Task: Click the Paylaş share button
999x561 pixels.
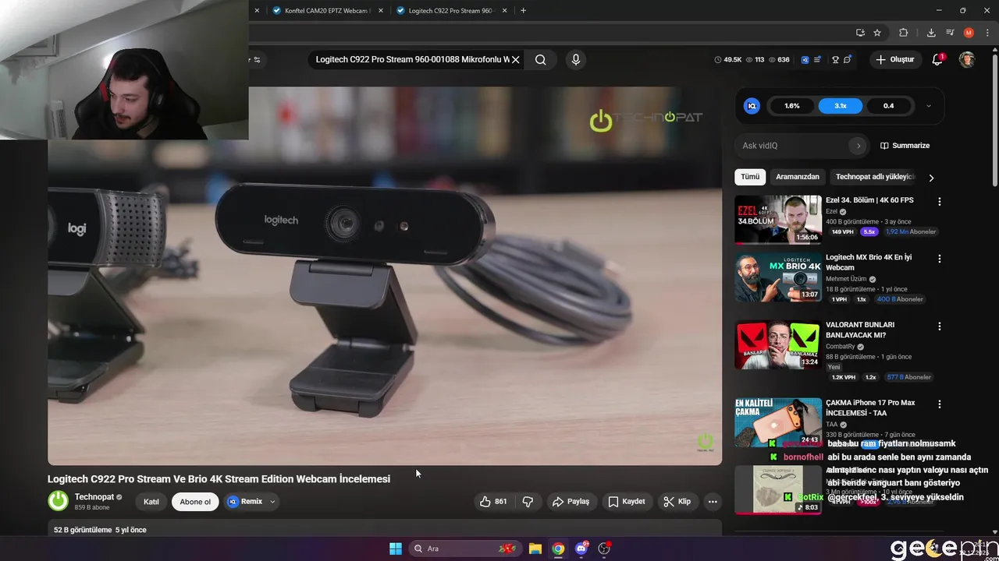Action: coord(571,502)
